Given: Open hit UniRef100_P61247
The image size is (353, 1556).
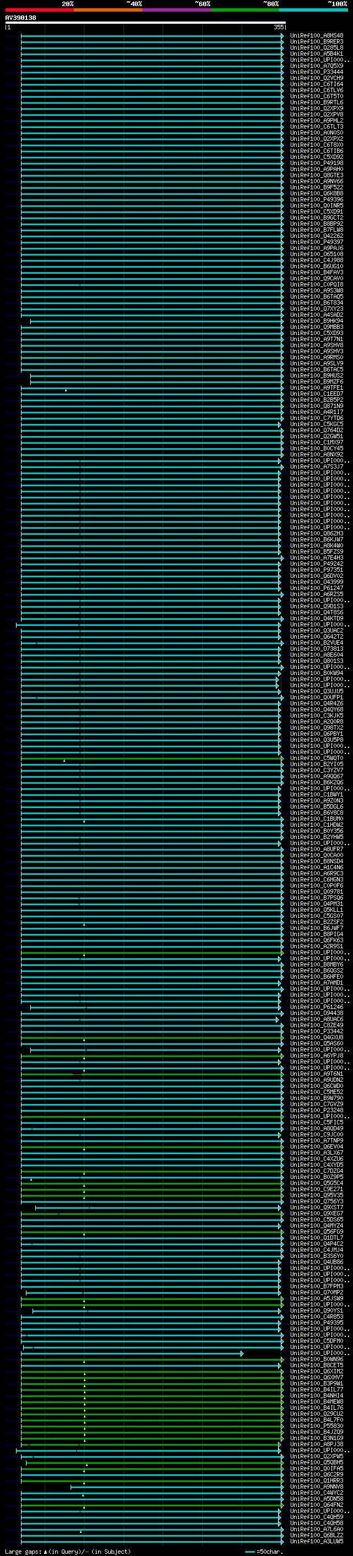Looking at the screenshot, I should 317,588.
